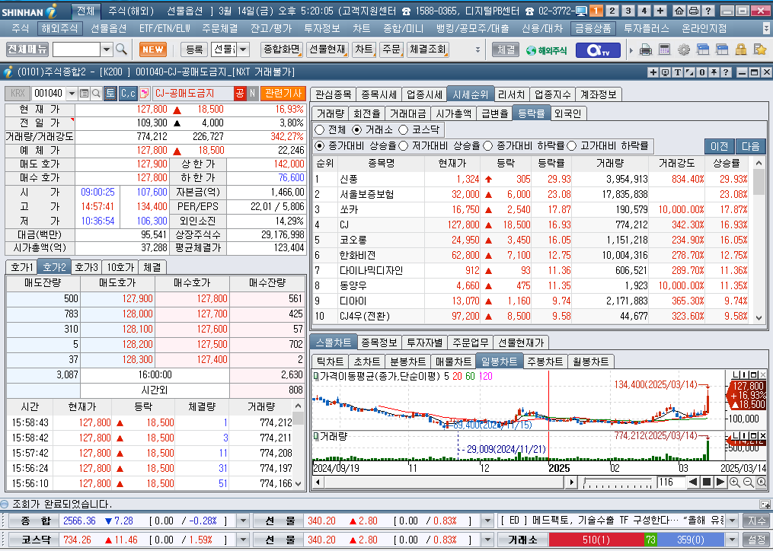Switch to the 주봉차트 tab
This screenshot has height=551, width=773.
(545, 361)
